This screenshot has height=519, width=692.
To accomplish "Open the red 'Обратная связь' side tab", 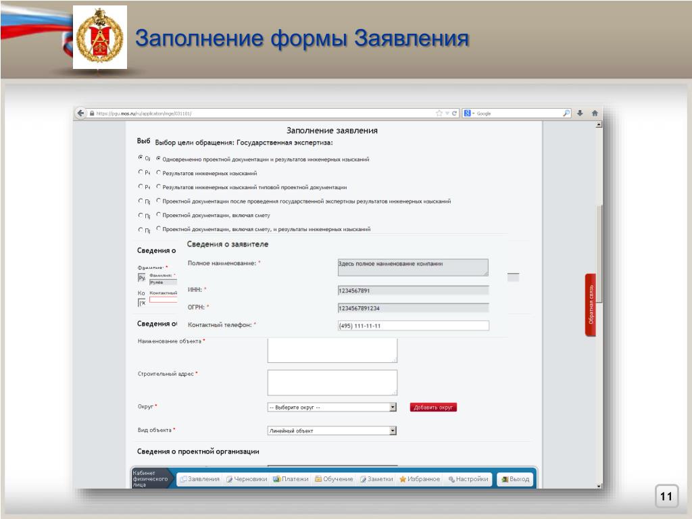I will [591, 305].
